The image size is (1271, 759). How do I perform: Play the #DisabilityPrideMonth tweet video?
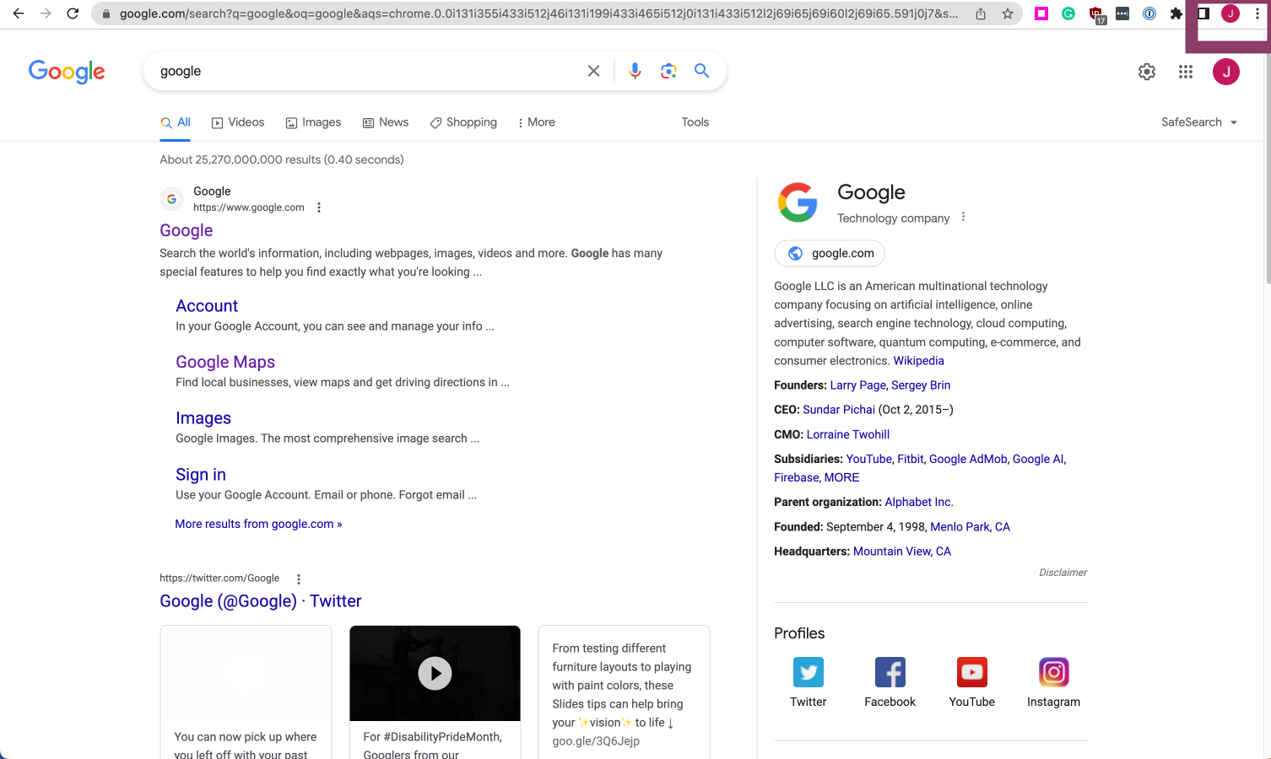click(435, 673)
